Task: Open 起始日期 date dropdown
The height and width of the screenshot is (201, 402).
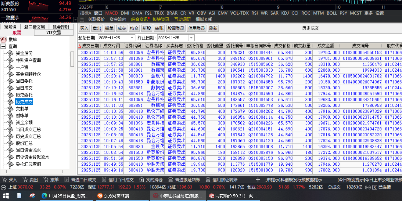Action: pos(132,38)
